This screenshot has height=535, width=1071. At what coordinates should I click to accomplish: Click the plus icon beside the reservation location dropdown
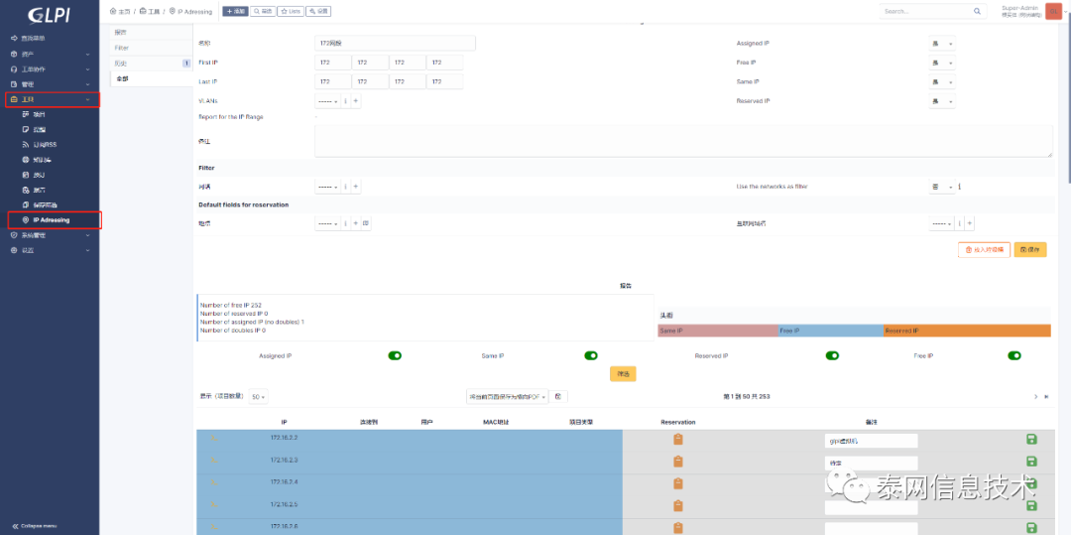[x=355, y=223]
